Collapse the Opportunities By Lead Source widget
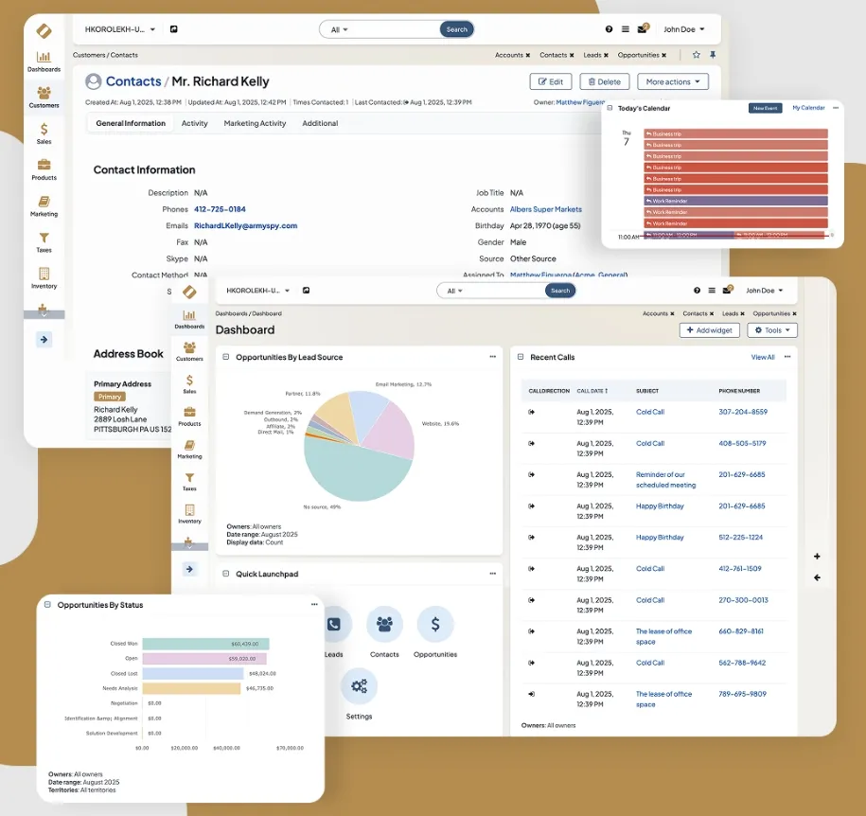The width and height of the screenshot is (866, 816). coord(226,357)
